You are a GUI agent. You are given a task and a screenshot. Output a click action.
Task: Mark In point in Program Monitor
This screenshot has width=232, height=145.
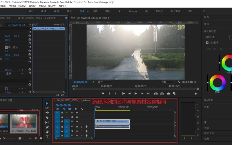[110, 93]
